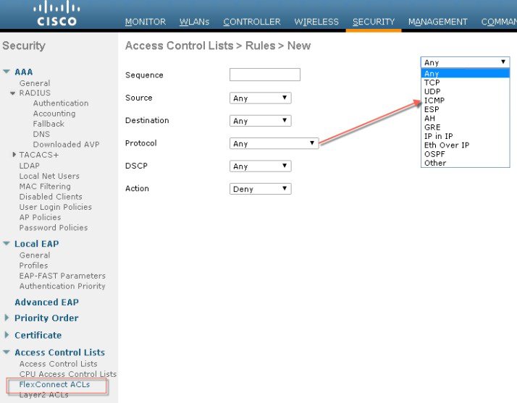Open the TACACS+ link
Screen dimensions: 517x403
point(39,155)
